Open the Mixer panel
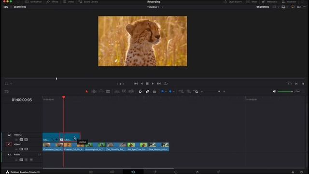The height and width of the screenshot is (174, 309). (x=252, y=2)
